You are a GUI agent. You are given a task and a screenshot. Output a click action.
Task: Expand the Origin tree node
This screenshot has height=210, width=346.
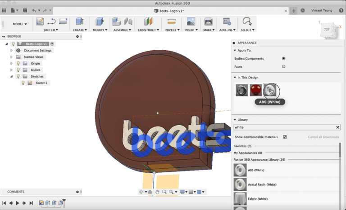11,63
